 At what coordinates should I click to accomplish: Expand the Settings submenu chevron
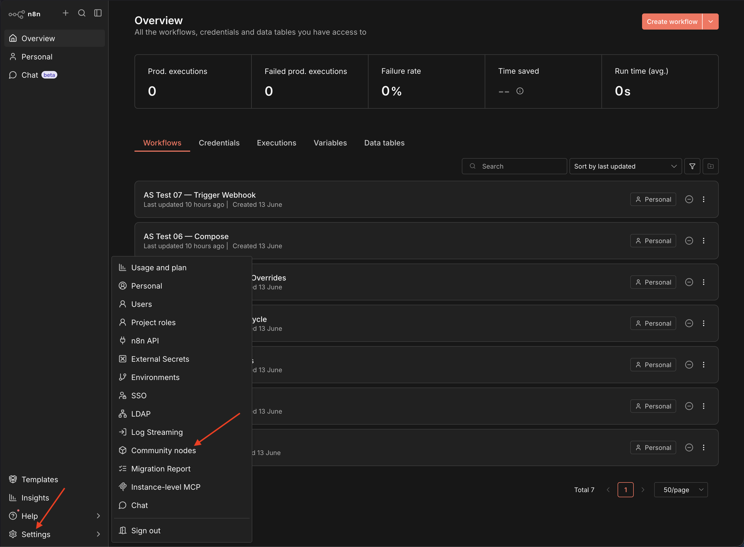click(98, 534)
